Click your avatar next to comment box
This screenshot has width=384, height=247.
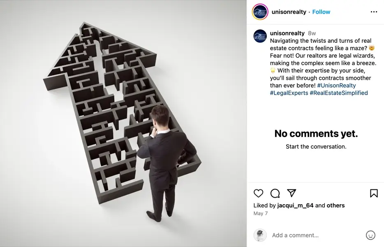(x=260, y=235)
